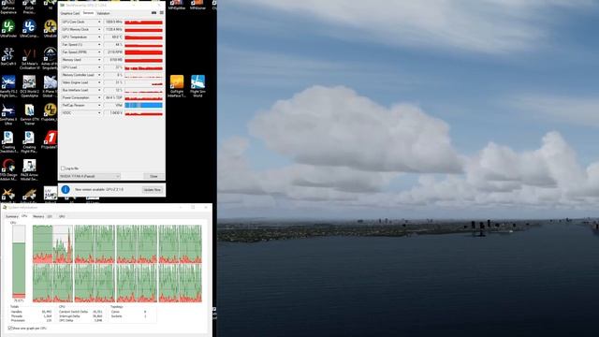Viewport: 599px width, 337px height.
Task: Open the SimPlates X Ultra shortcut
Action: (8, 114)
